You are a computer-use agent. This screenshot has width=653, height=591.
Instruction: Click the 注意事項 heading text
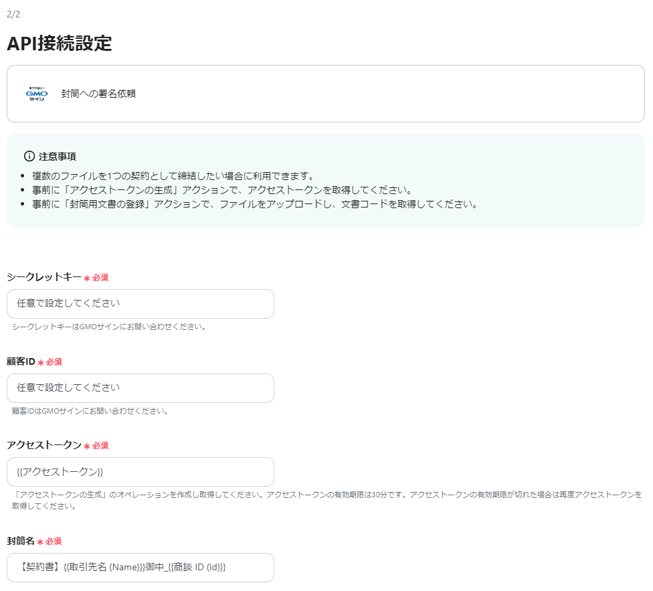(57, 156)
